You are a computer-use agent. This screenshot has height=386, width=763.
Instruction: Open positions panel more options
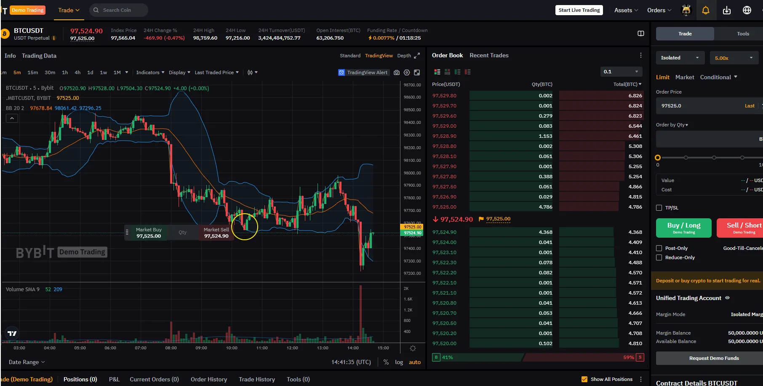641,379
